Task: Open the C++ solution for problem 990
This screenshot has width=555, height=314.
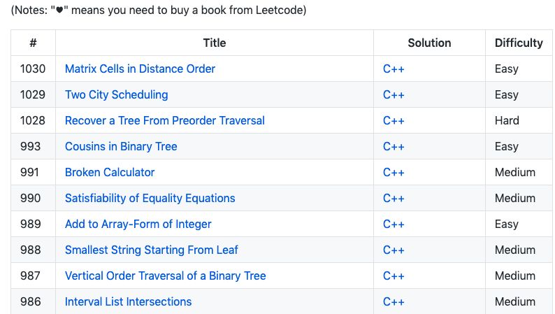Action: [394, 198]
